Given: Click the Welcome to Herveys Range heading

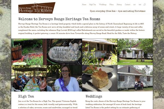Looking at the screenshot, I should click(59, 19).
